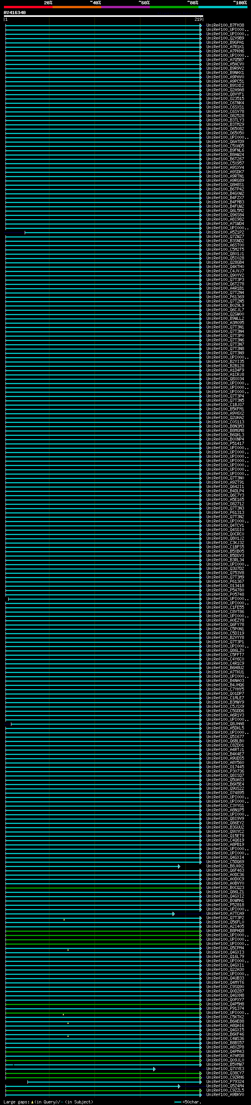251x1105 pixels.
Task: Open the truncated hit UniRef100_B8JKK2
Action: click(225, 866)
